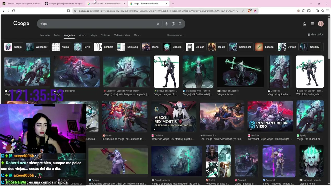Start voice search with the microphone
The image size is (331, 186).
click(167, 24)
